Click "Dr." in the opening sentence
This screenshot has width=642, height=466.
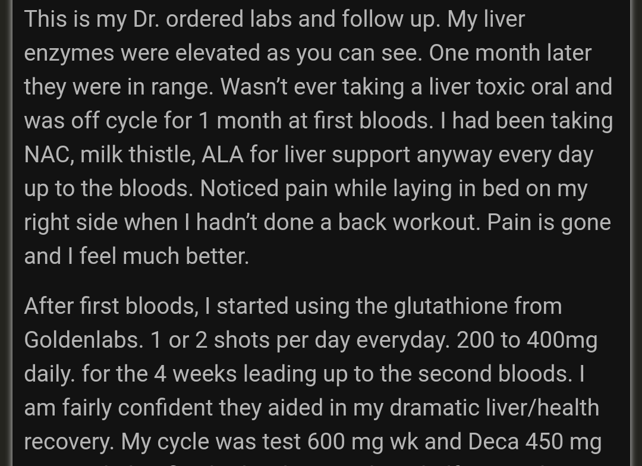click(146, 19)
